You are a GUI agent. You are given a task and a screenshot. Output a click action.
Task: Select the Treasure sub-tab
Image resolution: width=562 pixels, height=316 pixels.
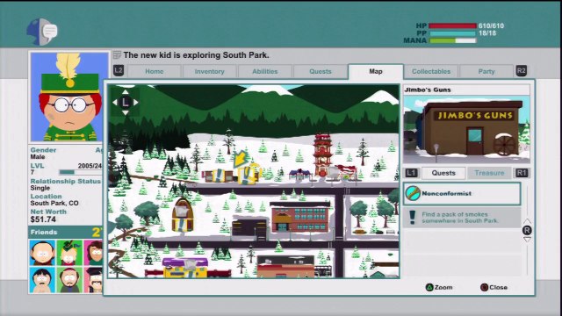point(489,173)
